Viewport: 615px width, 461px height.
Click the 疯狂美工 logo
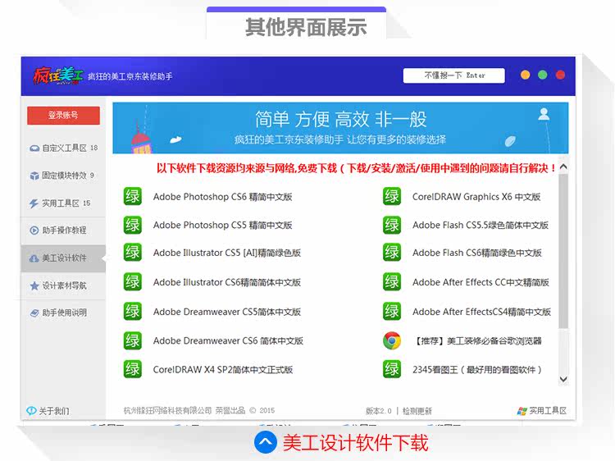tap(58, 75)
